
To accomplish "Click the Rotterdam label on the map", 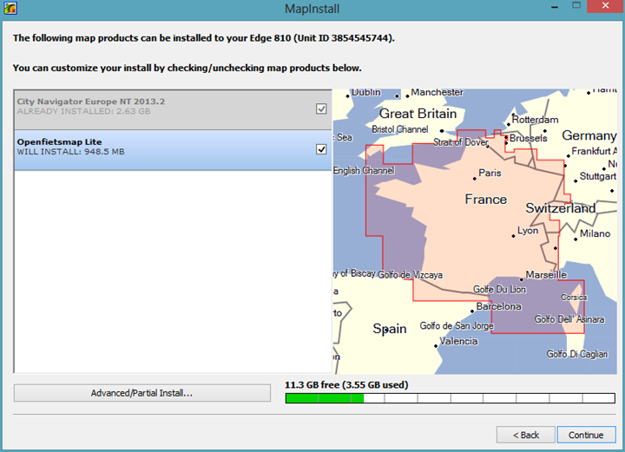I will tap(535, 120).
